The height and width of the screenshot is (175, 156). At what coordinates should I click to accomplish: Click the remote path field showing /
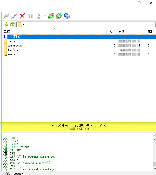tap(86, 24)
